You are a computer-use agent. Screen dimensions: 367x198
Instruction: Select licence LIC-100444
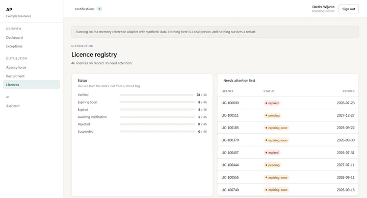click(x=230, y=165)
